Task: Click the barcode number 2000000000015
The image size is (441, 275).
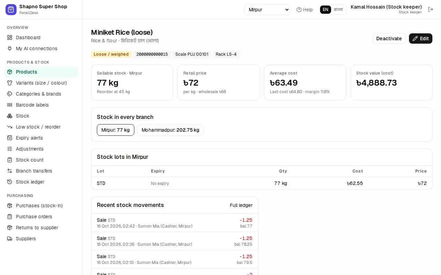Action: coord(152,54)
